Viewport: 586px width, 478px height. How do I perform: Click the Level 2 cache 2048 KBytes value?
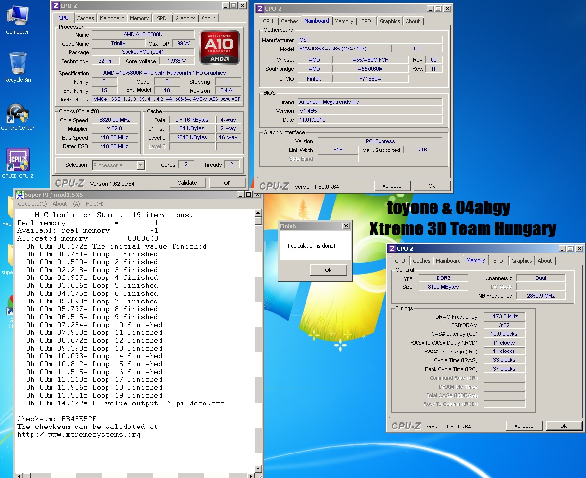click(192, 137)
